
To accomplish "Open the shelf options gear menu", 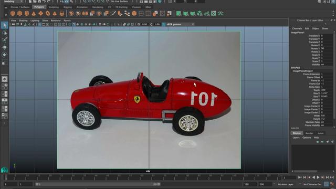I will pos(6,15).
